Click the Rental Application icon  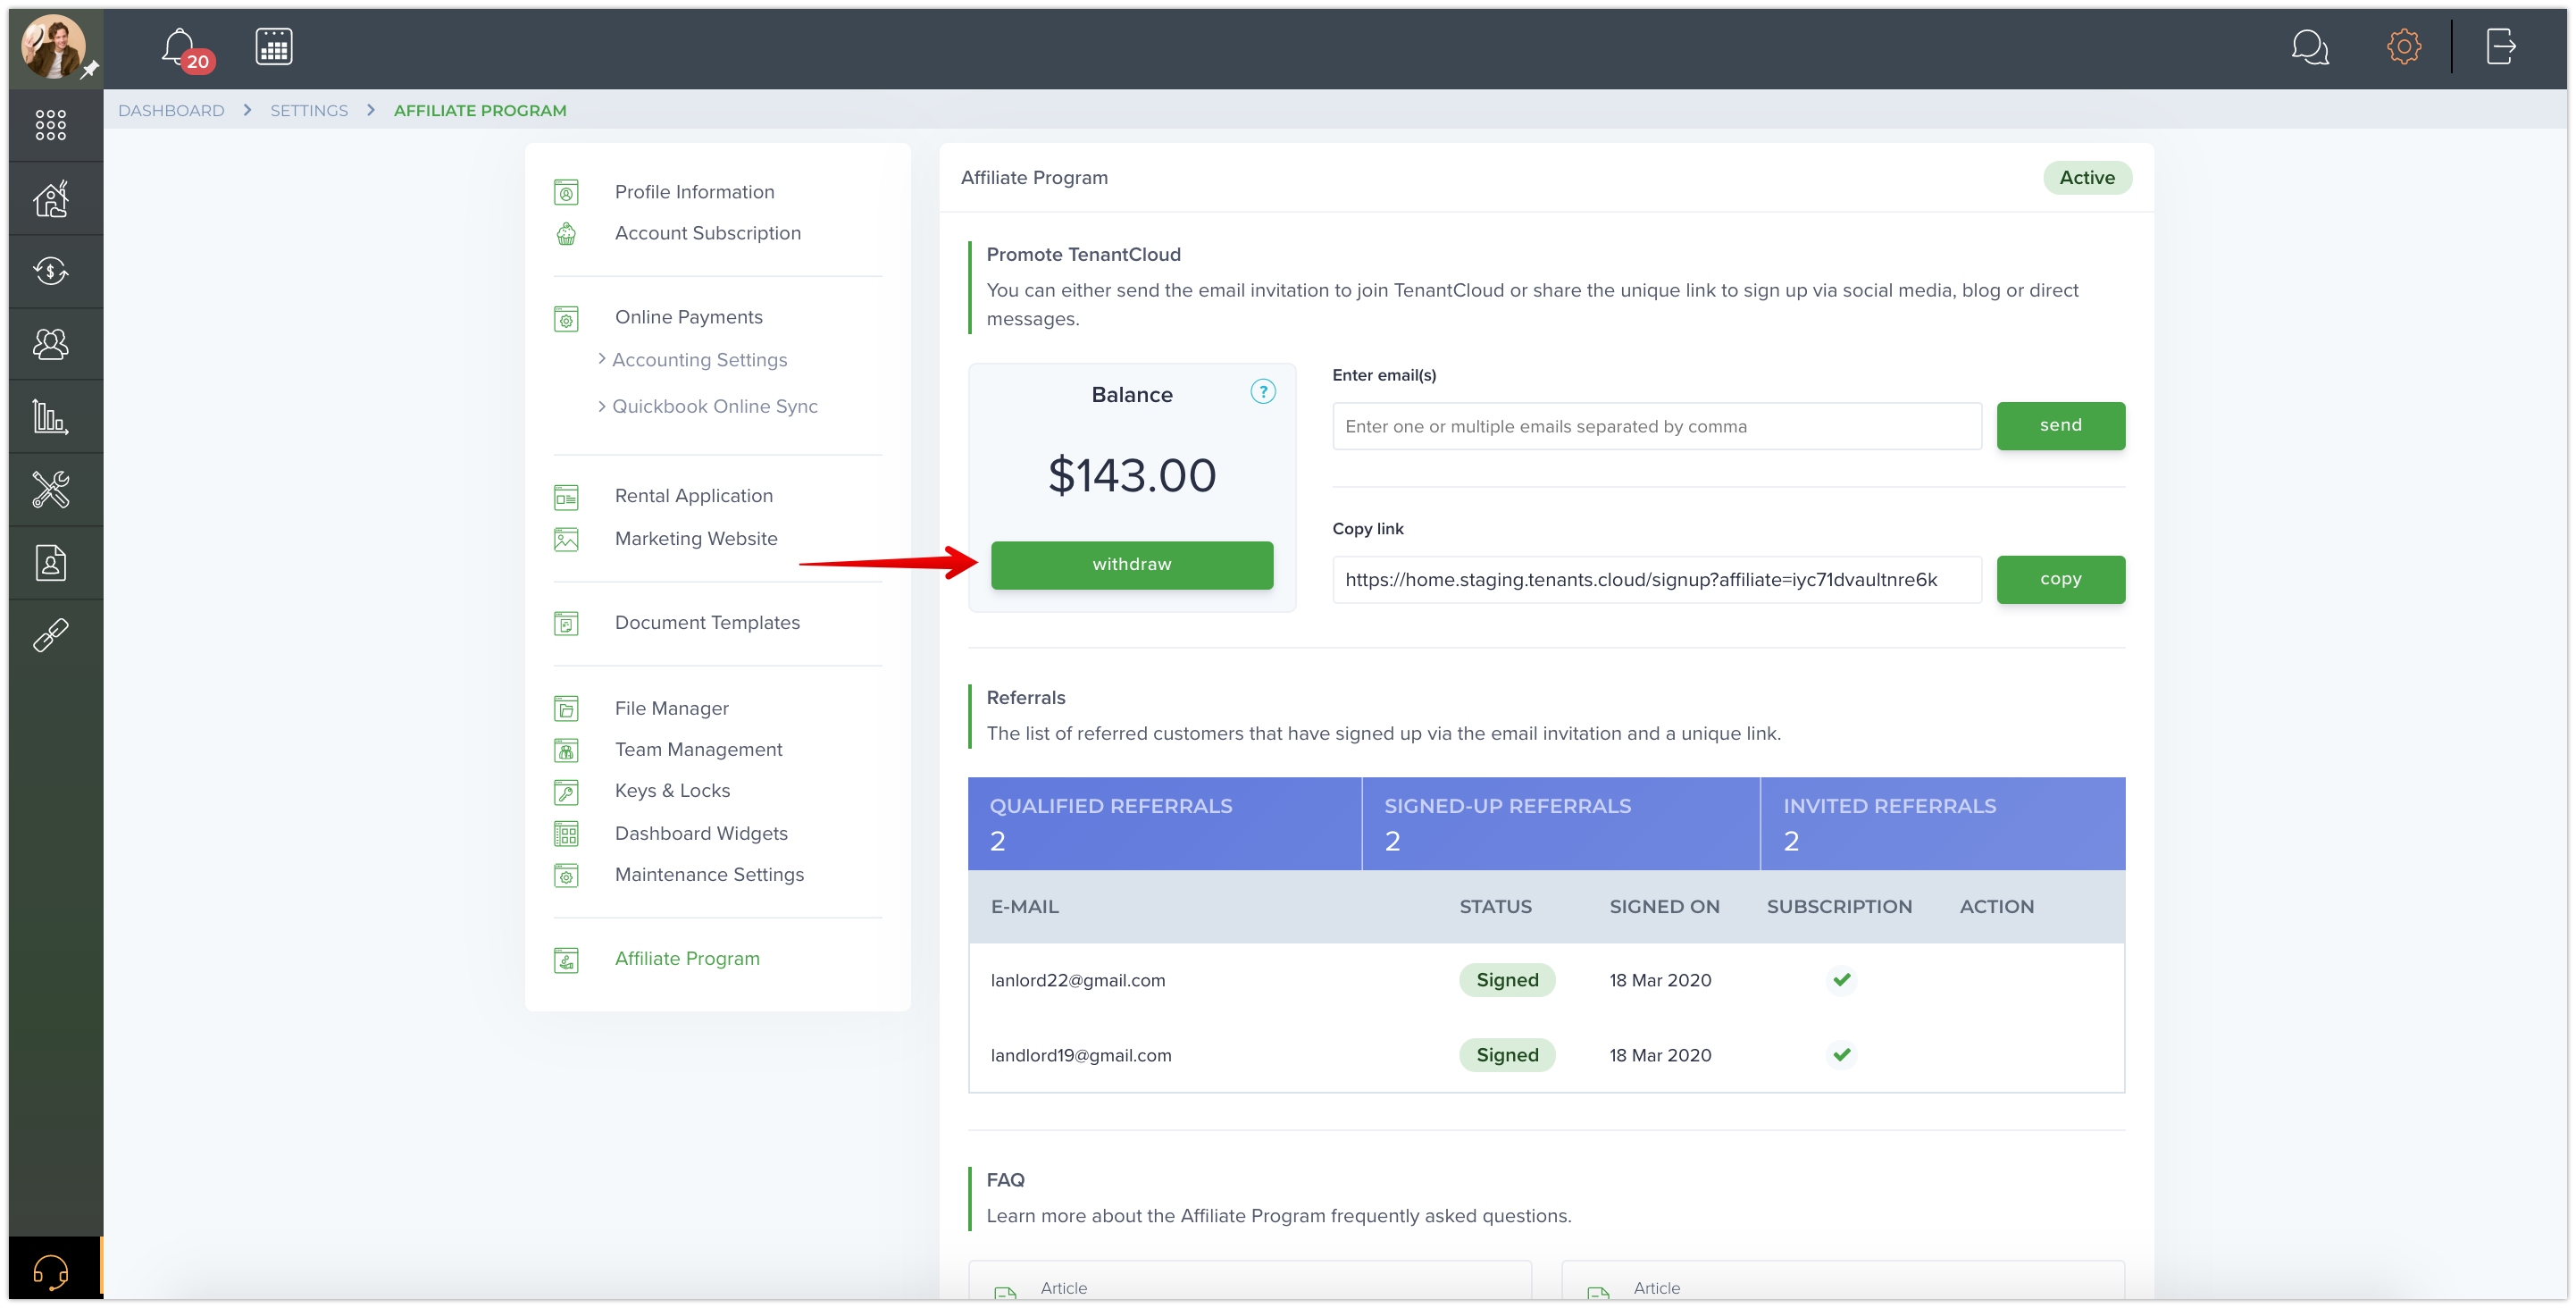[566, 497]
